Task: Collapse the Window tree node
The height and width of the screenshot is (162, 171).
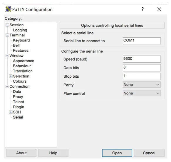Action: coord(7,56)
